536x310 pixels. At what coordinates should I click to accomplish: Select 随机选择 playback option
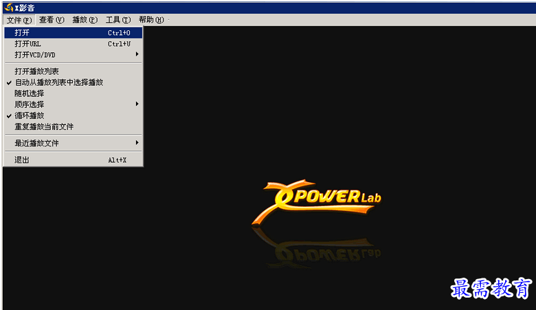click(x=73, y=93)
